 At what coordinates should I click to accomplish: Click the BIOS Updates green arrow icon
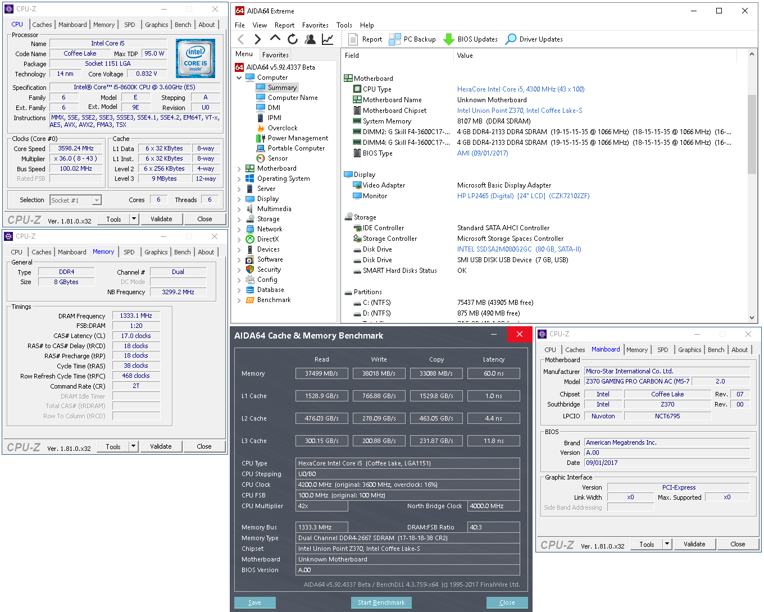point(448,39)
